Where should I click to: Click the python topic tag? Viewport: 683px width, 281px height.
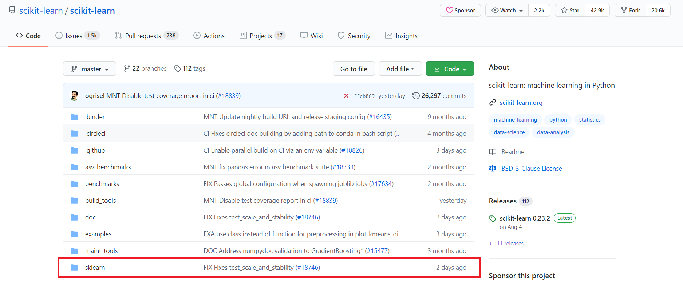pyautogui.click(x=558, y=120)
